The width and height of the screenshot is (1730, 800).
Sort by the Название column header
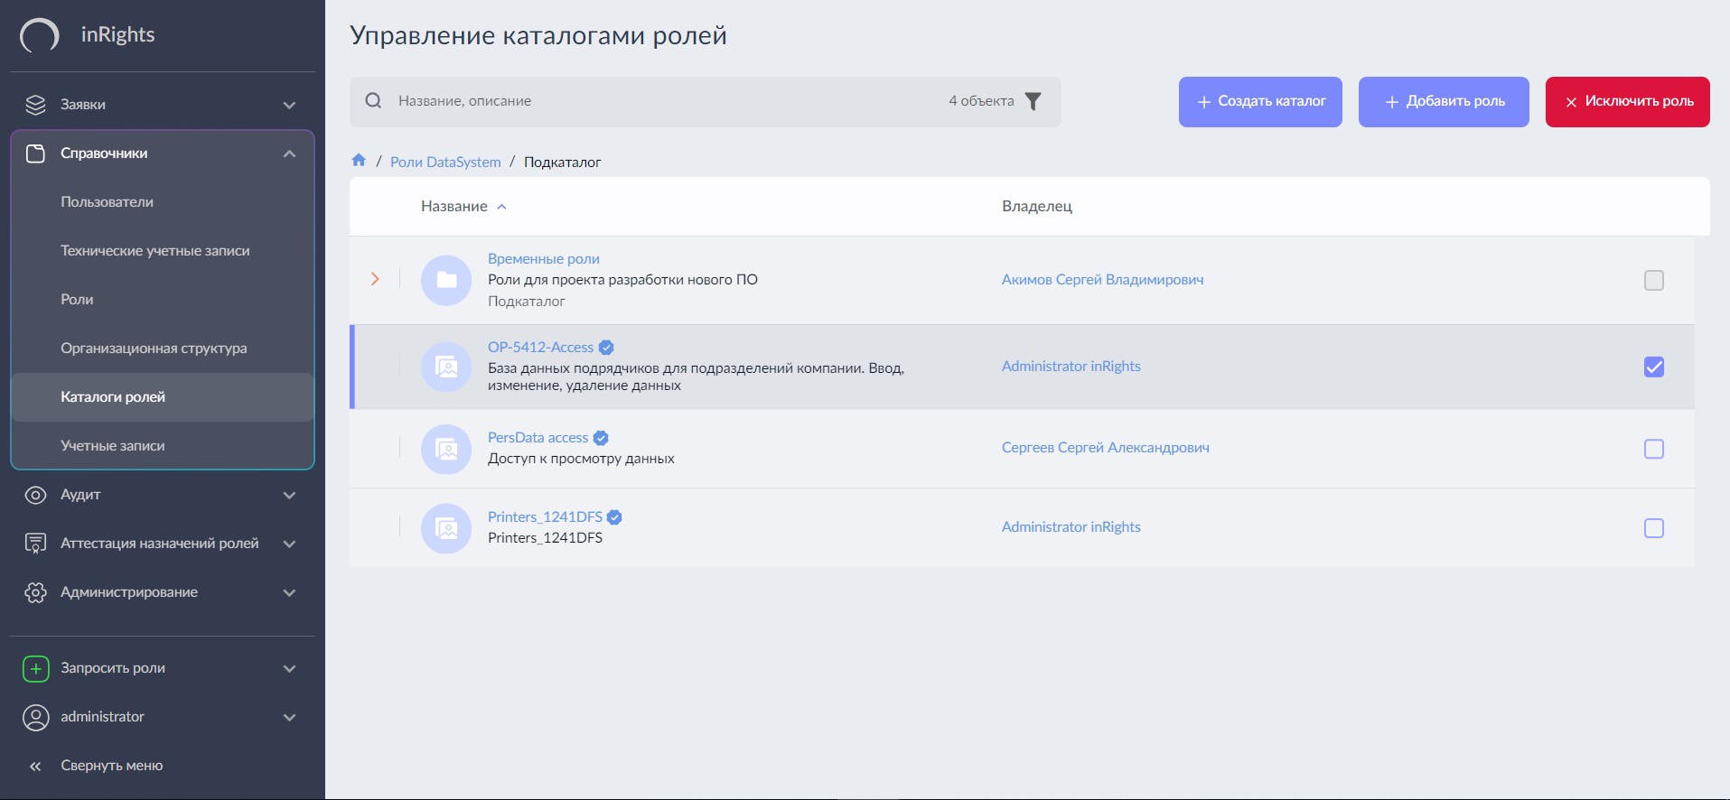(x=454, y=207)
